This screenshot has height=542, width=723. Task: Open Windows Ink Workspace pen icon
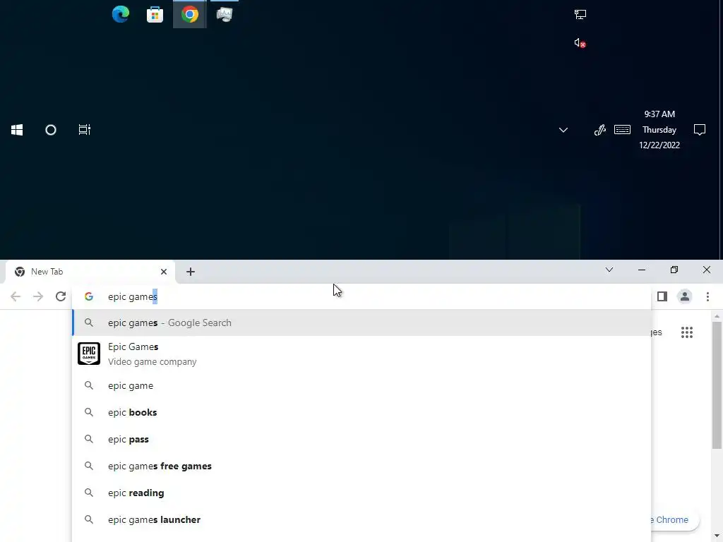tap(599, 130)
